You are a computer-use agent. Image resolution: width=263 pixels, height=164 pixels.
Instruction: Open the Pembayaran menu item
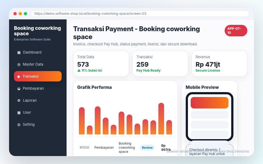pyautogui.click(x=38, y=88)
